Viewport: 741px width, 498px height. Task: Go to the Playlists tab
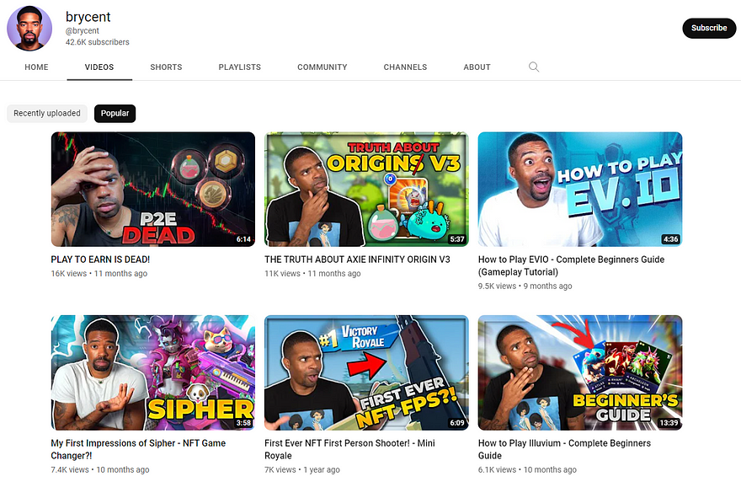[240, 67]
